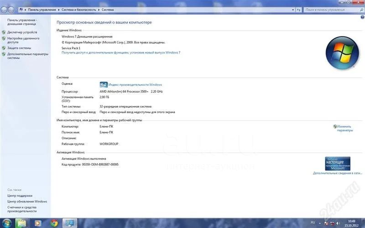
Task: Click the Show desktop strip at the taskbar end
Action: tap(363, 223)
